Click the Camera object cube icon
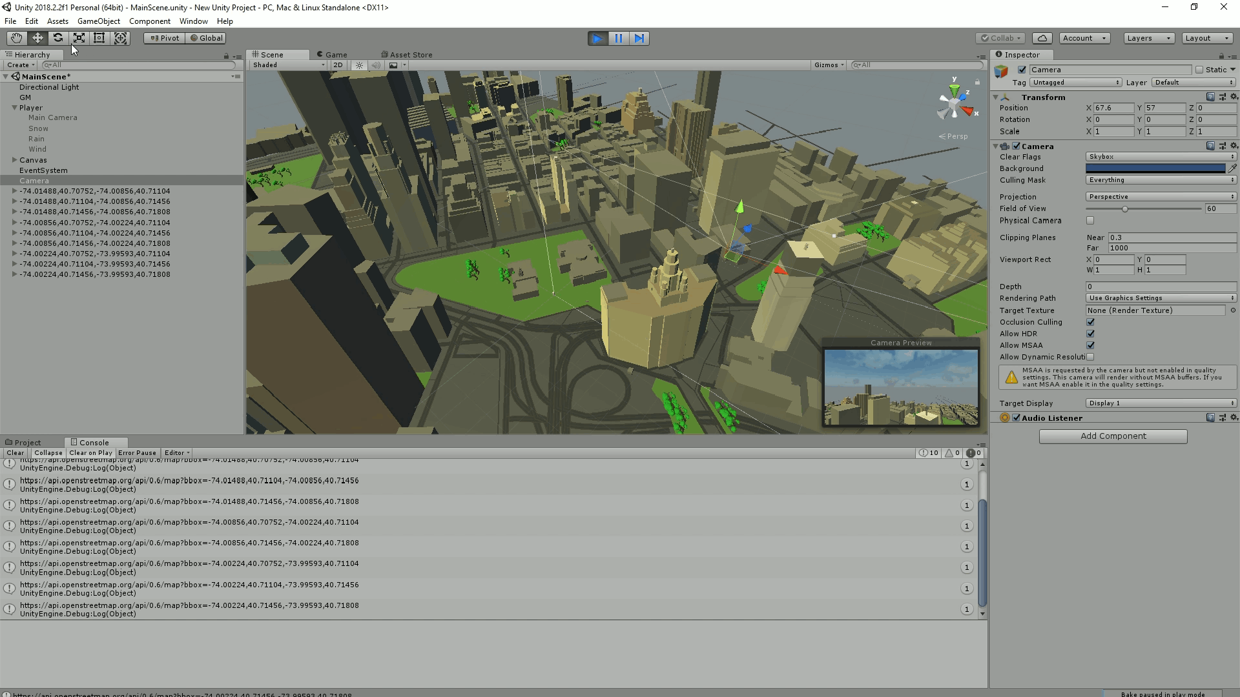Screen dimensions: 1240x697 [x=1002, y=71]
